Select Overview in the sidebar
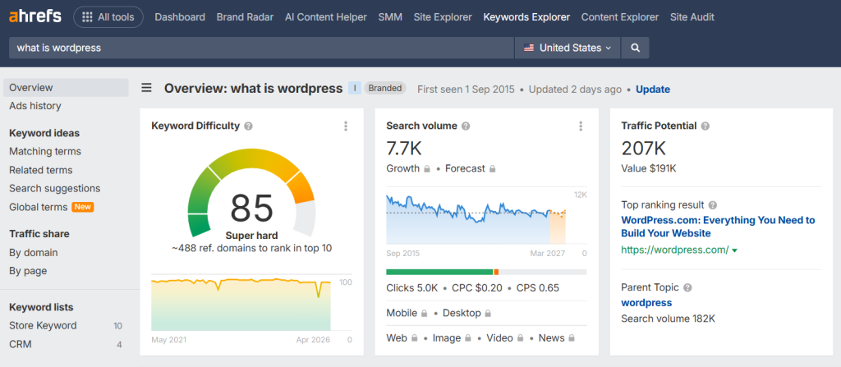Viewport: 841px width, 367px height. click(x=66, y=88)
